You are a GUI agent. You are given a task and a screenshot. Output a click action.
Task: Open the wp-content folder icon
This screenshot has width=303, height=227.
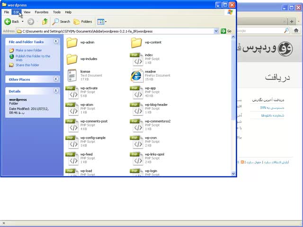click(136, 43)
